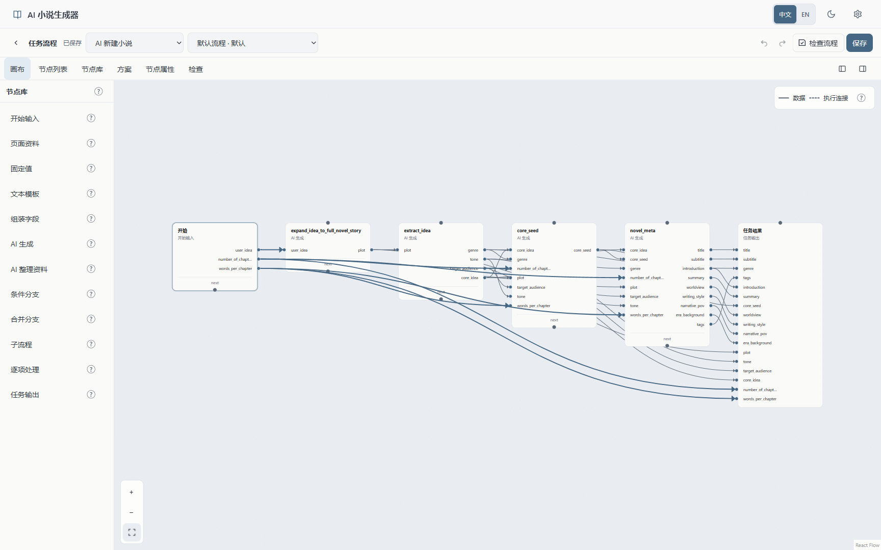This screenshot has width=881, height=550.
Task: Toggle dark mode with the moon icon
Action: [x=831, y=14]
